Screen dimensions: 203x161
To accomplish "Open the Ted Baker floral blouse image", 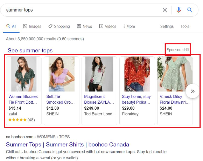I will click(x=99, y=74).
